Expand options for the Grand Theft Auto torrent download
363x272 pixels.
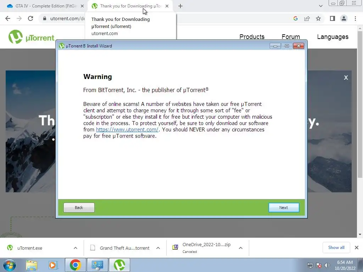pyautogui.click(x=158, y=248)
